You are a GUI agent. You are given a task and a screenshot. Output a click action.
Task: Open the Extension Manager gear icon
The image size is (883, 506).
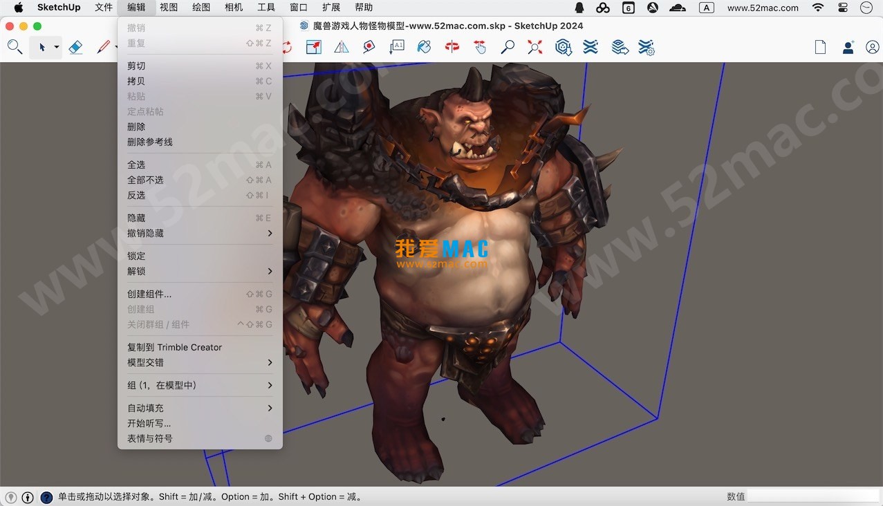(x=647, y=47)
